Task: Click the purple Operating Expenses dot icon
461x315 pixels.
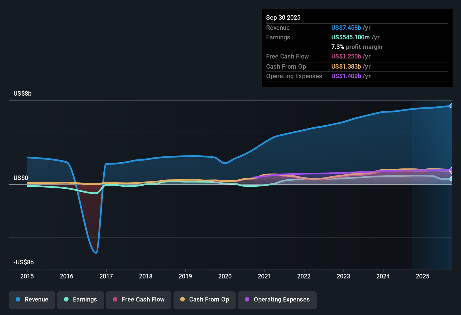Action: coord(247,300)
